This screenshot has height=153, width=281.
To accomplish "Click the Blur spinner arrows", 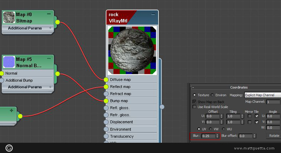I will click(217, 136).
